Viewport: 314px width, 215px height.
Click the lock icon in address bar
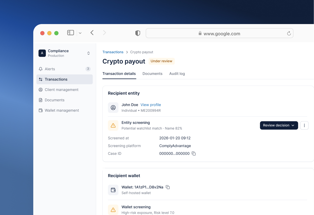click(x=200, y=33)
